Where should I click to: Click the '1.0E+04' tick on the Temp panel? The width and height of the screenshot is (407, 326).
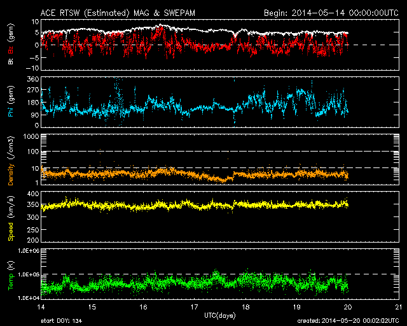click(x=29, y=298)
